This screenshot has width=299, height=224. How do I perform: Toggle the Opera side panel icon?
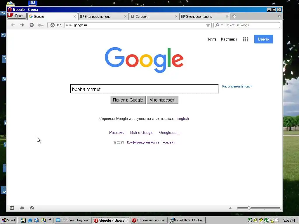click(12, 208)
